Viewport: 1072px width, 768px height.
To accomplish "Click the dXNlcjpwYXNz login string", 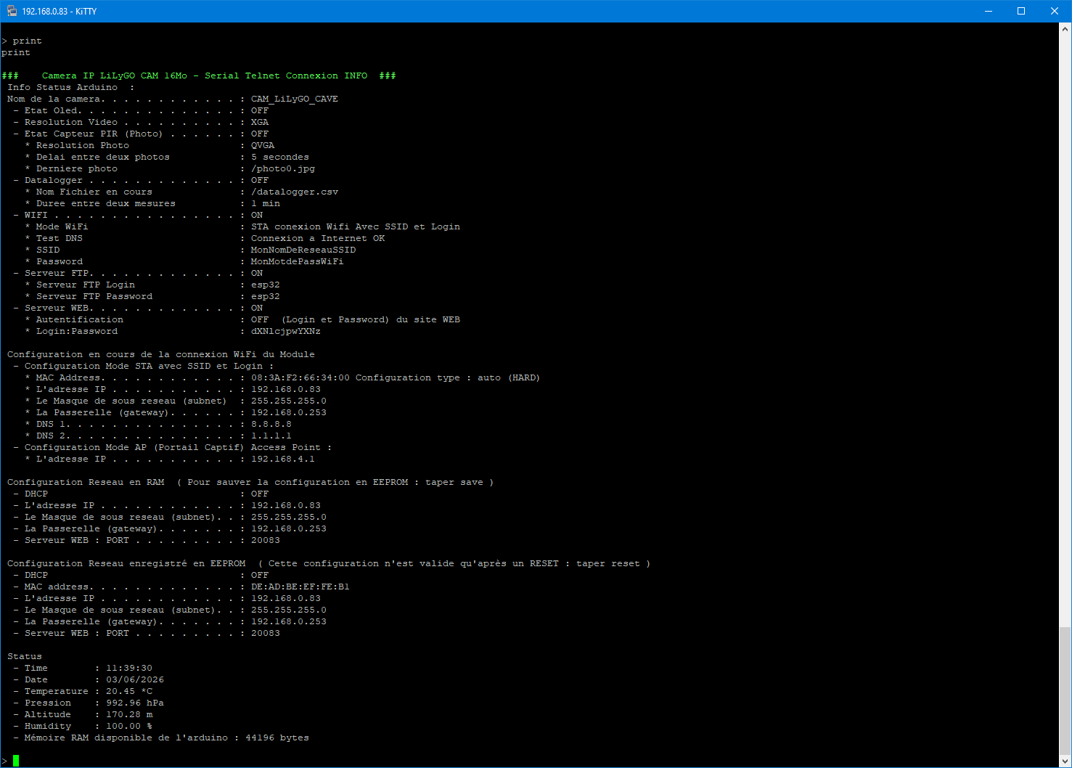I will pyautogui.click(x=286, y=331).
